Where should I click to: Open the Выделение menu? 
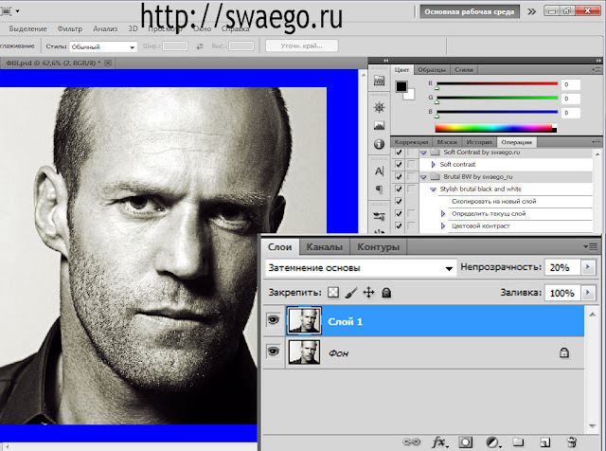click(x=27, y=28)
